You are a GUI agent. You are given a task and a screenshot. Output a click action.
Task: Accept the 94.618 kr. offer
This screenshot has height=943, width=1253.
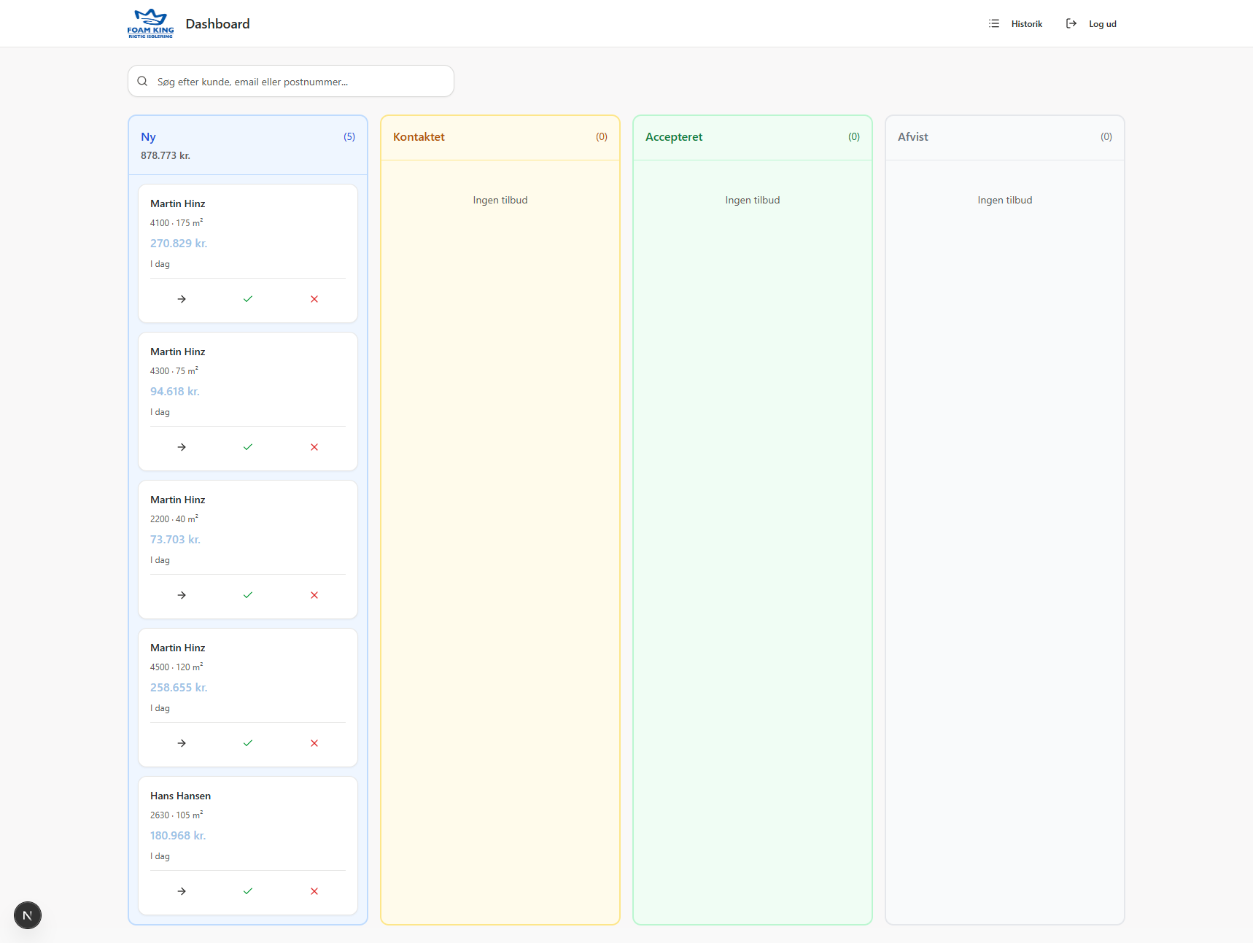coord(248,447)
